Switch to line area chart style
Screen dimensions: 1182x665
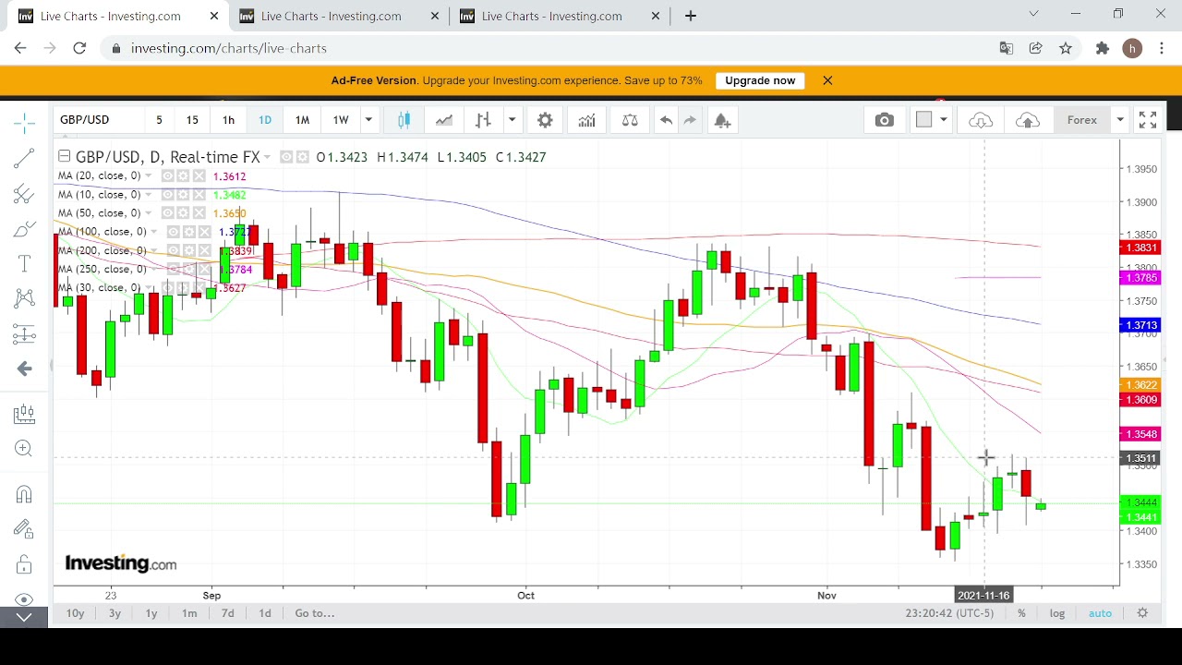click(443, 120)
